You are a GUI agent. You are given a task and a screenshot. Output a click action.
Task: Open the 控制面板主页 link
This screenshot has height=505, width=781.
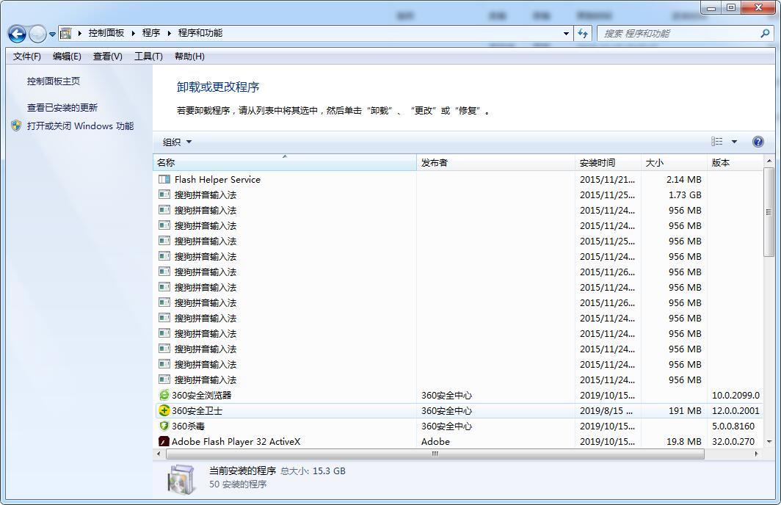click(54, 81)
